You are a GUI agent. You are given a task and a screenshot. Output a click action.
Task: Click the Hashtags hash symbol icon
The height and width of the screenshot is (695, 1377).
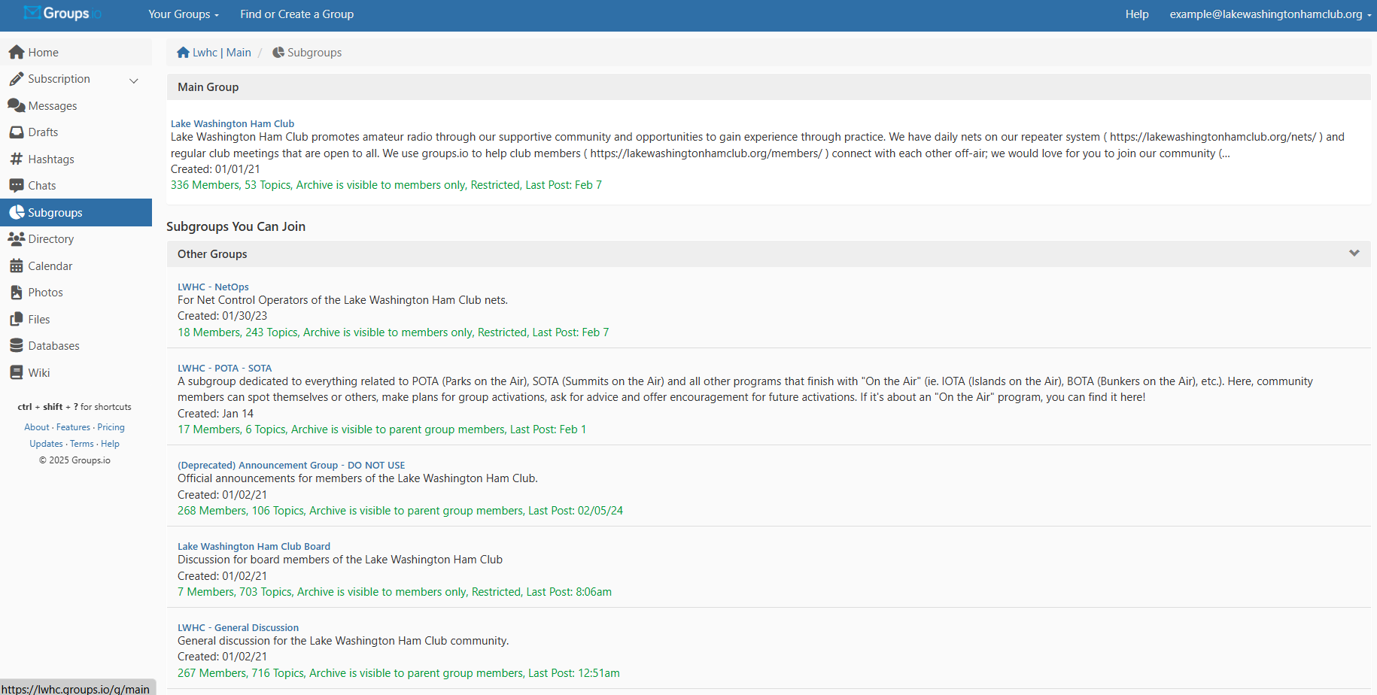pyautogui.click(x=17, y=159)
